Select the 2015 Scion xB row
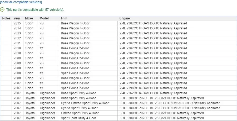The width and height of the screenshot is (237, 121). pos(118,23)
